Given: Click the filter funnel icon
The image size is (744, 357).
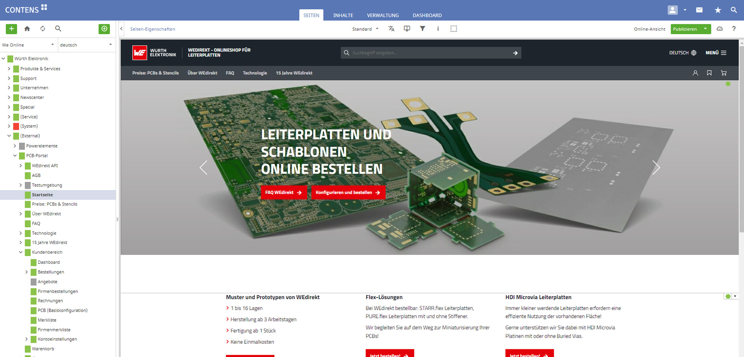Looking at the screenshot, I should [x=422, y=29].
